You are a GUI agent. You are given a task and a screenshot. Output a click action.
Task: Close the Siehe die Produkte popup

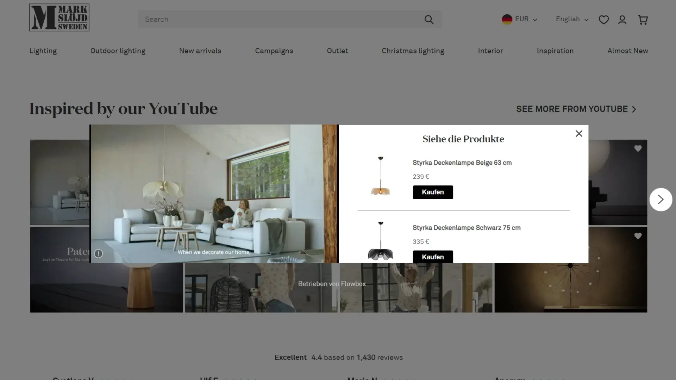pyautogui.click(x=579, y=133)
